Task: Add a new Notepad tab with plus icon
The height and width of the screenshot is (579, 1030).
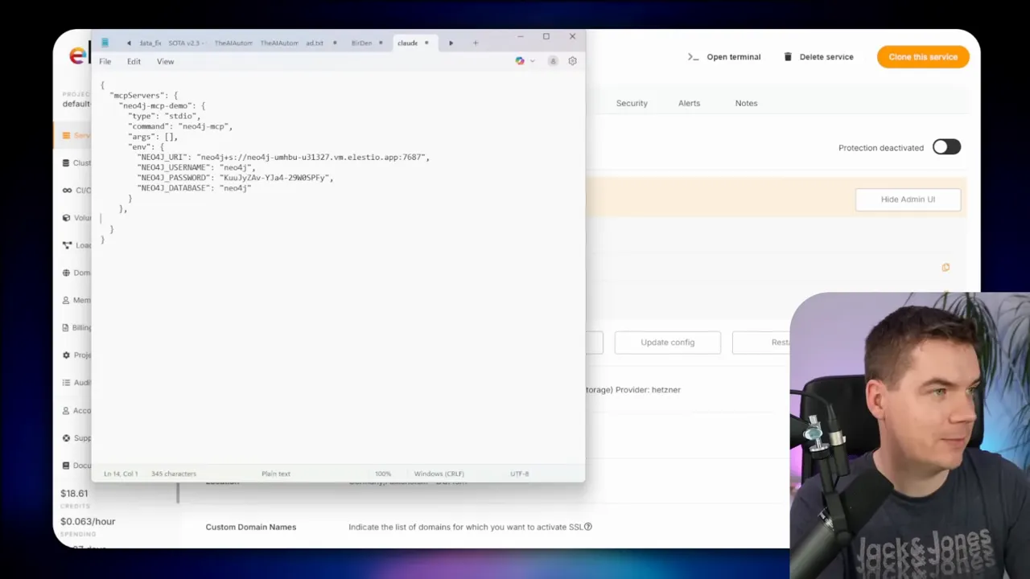Action: click(476, 43)
